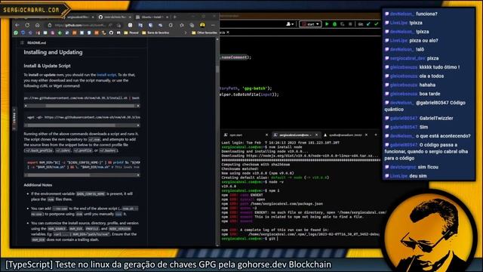This screenshot has width=483, height=272.
Task: Debug the start configuration
Action: pyautogui.click(x=335, y=24)
